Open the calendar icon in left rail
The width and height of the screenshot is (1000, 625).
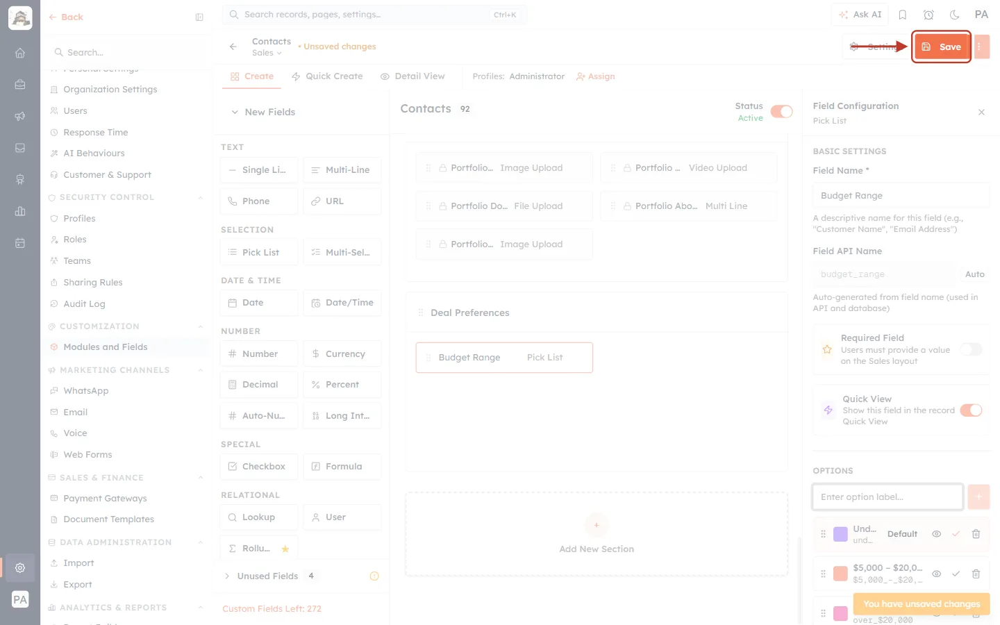(x=20, y=243)
